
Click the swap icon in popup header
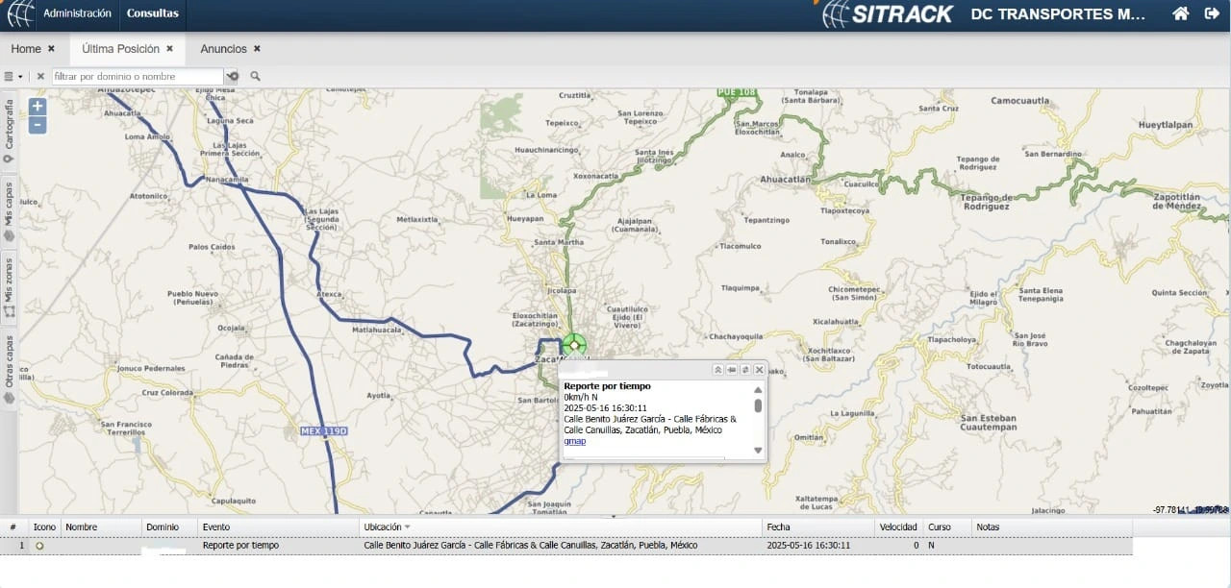coord(745,370)
